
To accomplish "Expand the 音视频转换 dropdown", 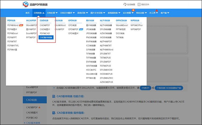I will tap(114, 13).
